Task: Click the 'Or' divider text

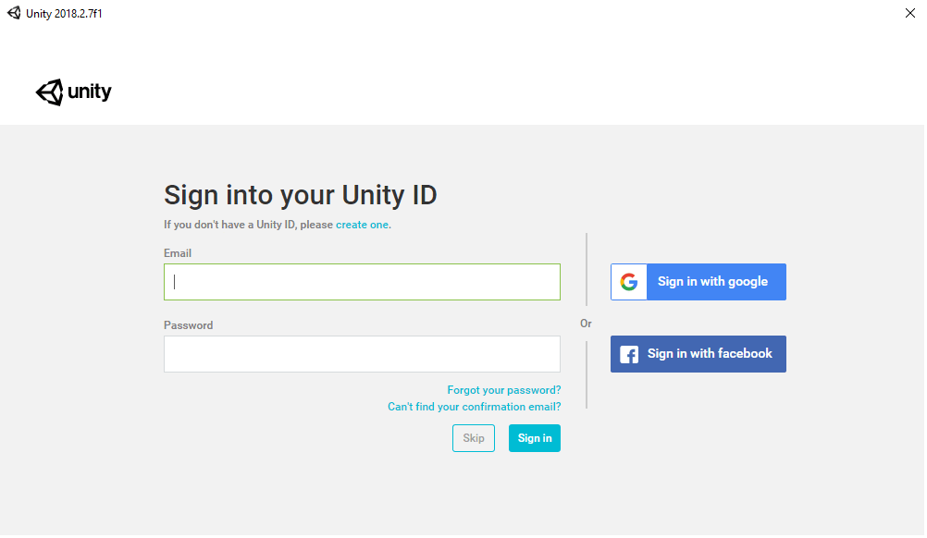Action: pos(587,324)
